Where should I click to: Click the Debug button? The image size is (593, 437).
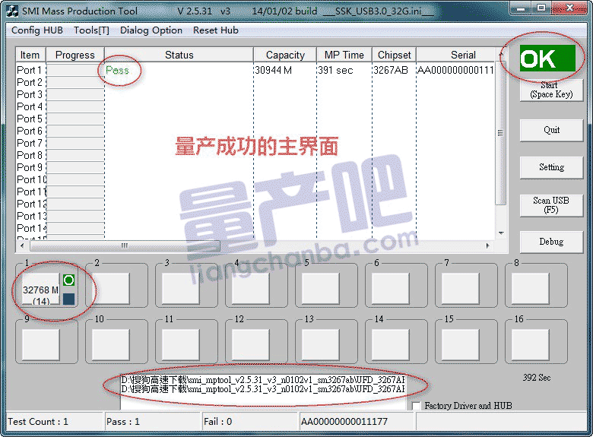[551, 242]
